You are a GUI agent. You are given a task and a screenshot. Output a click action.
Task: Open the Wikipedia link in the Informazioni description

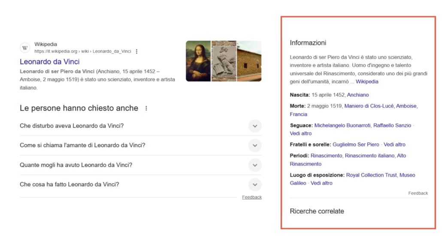(367, 82)
